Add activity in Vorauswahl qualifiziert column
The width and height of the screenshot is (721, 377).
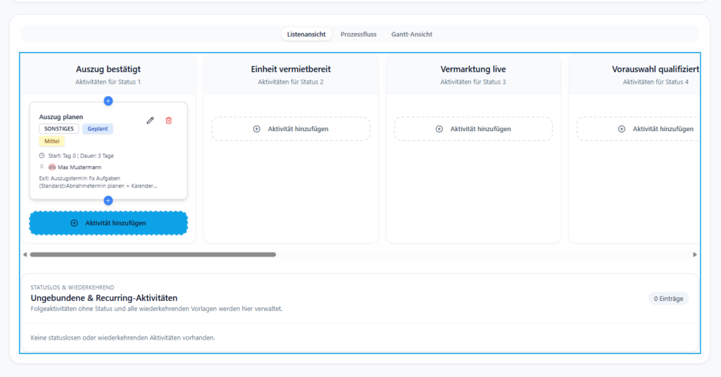[655, 129]
